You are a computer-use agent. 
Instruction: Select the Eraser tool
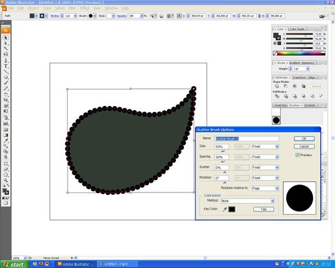coord(5,169)
